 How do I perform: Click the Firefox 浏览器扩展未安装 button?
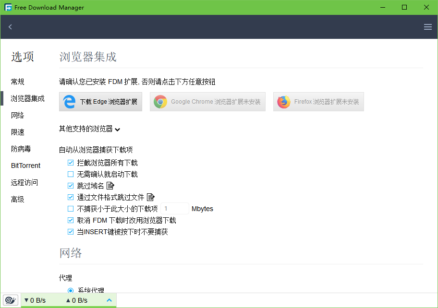tap(318, 101)
